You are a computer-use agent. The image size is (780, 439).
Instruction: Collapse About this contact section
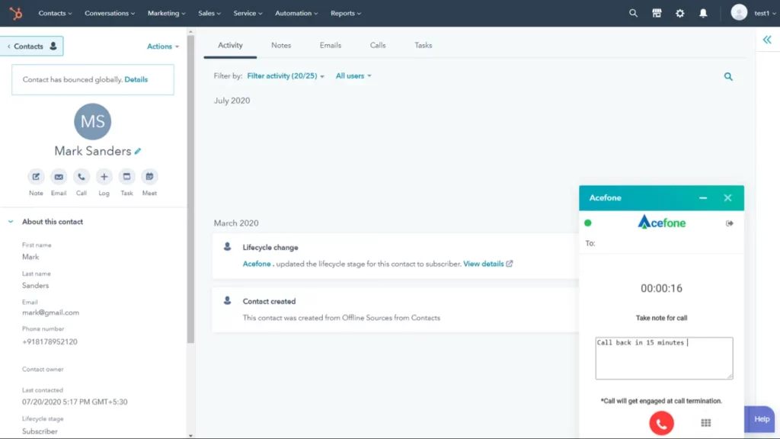11,222
